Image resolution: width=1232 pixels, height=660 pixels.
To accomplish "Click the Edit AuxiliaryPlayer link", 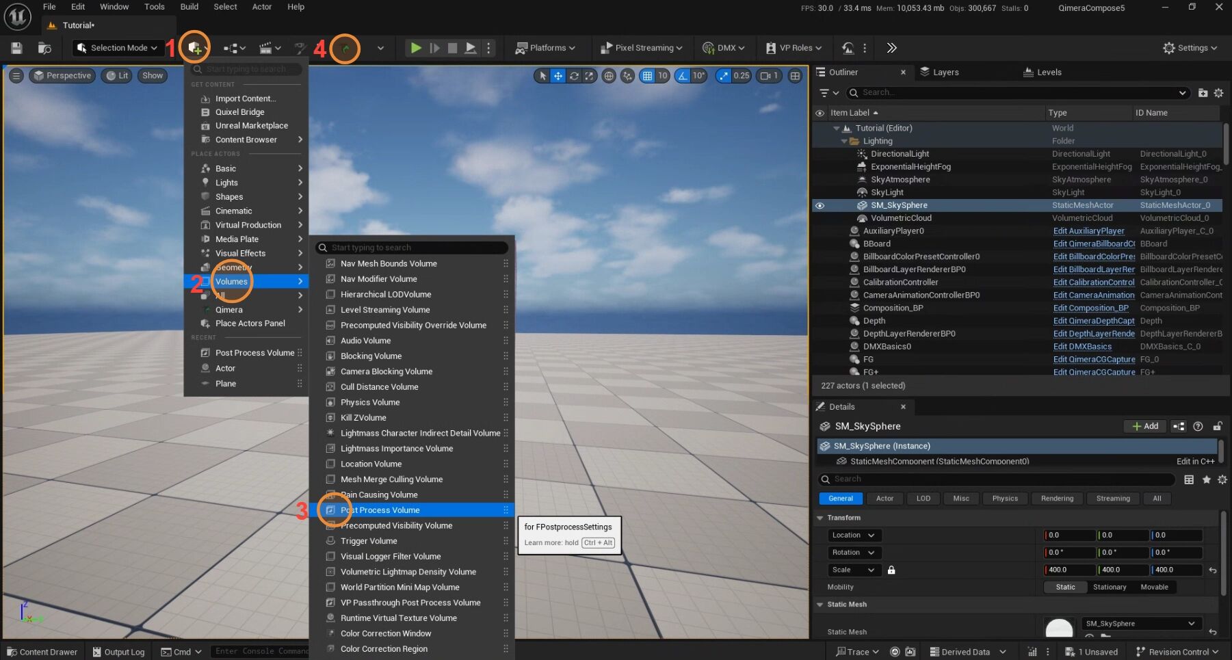I will 1088,231.
